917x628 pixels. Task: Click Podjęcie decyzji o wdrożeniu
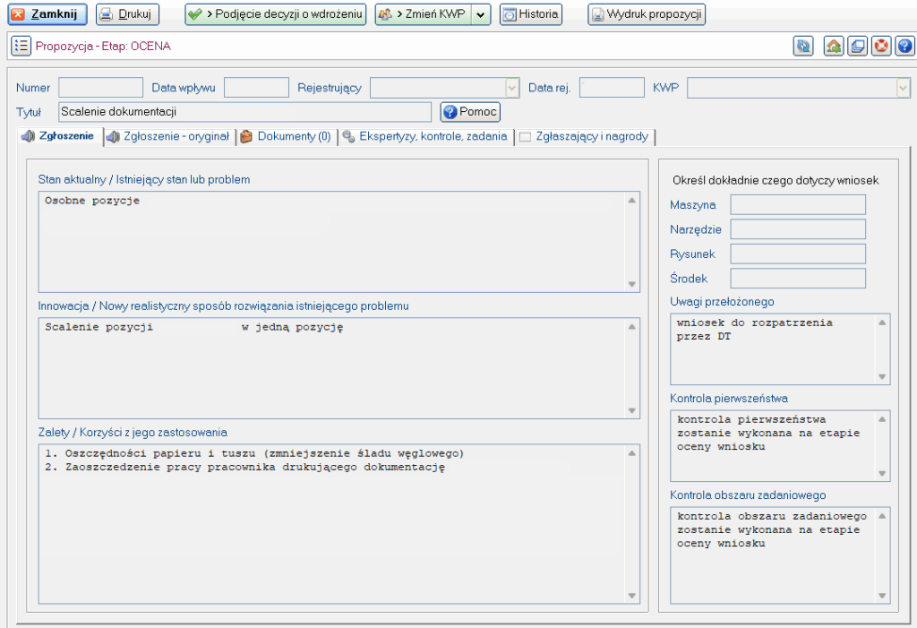[x=276, y=14]
